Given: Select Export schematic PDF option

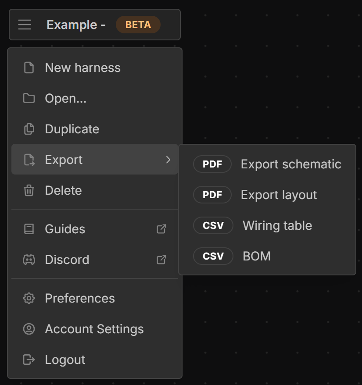Looking at the screenshot, I should pos(290,164).
